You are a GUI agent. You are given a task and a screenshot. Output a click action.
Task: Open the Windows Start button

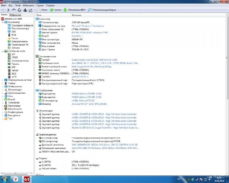[x=4, y=179]
